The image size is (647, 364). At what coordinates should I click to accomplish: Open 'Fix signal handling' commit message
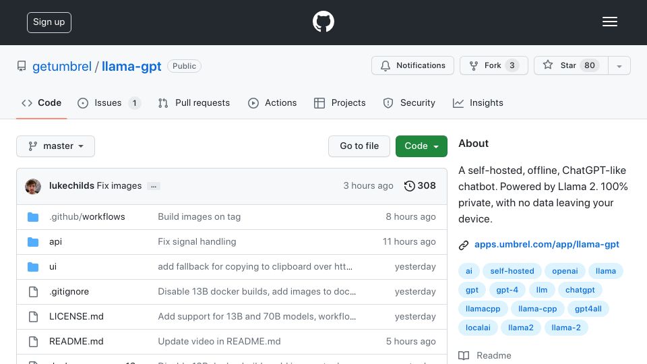tap(197, 241)
